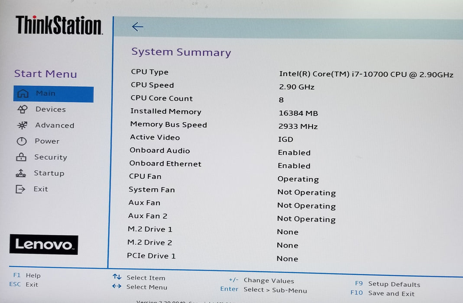Click F1 Help in the footer
The width and height of the screenshot is (463, 303).
[27, 275]
